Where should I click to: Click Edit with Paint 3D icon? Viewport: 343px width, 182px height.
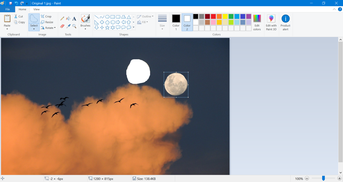pos(271,22)
